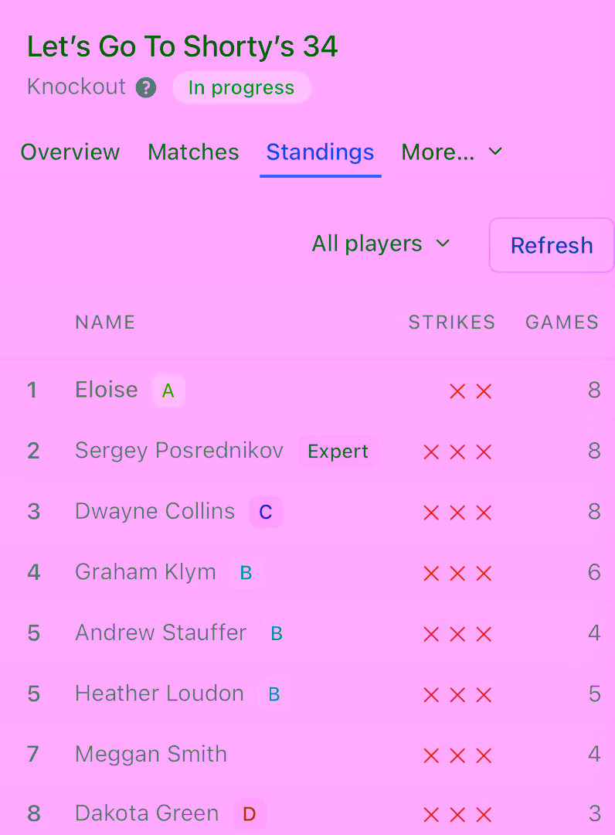
Task: Click the Knockout format help icon
Action: tap(145, 87)
